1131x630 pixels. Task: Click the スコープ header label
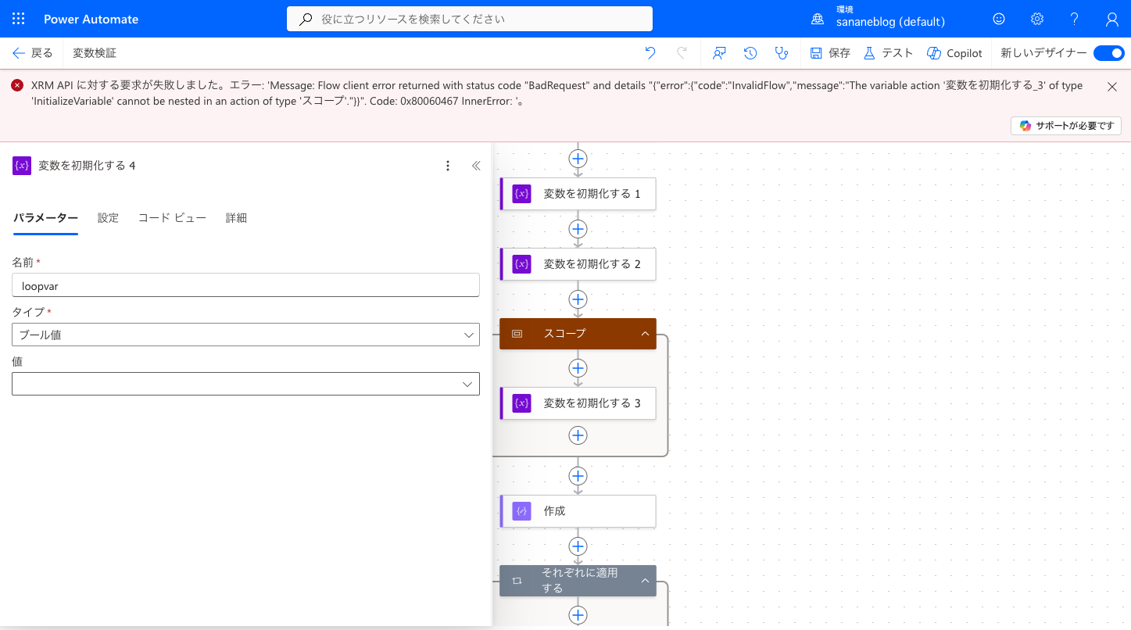[564, 334]
